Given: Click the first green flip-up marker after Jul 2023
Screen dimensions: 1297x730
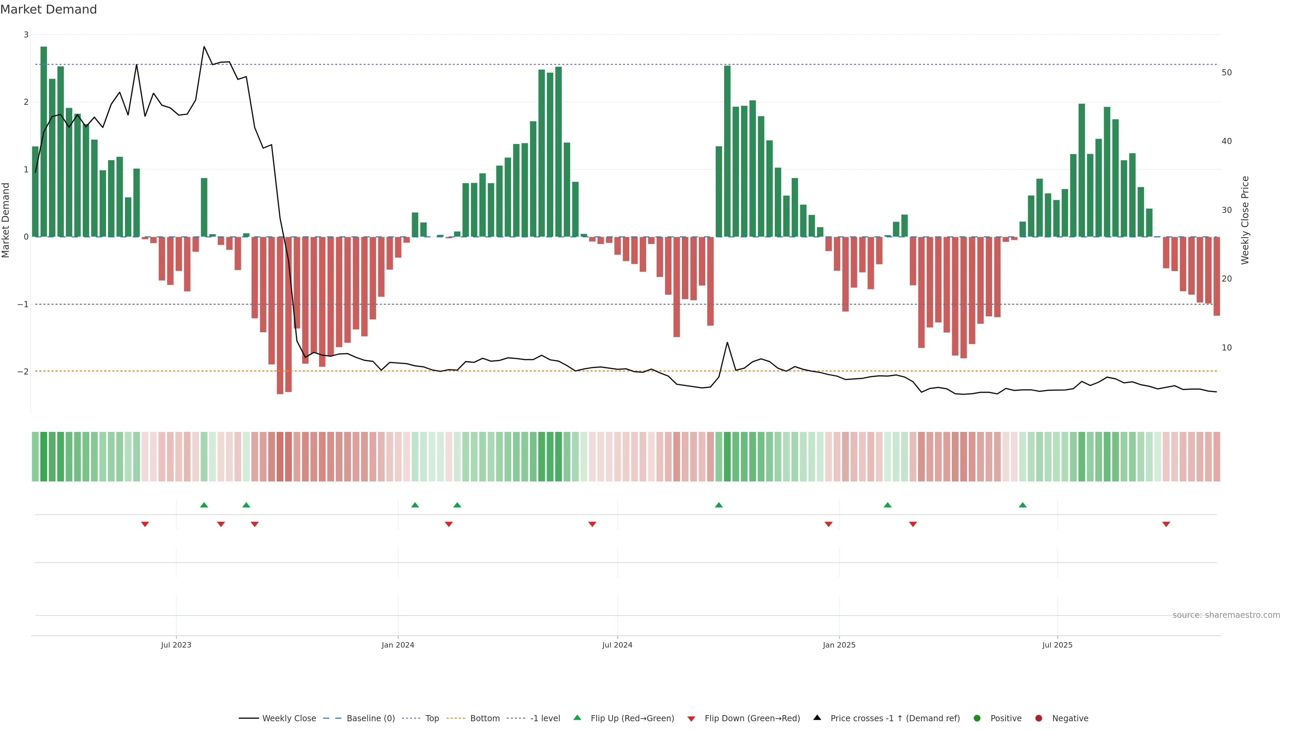Looking at the screenshot, I should [x=204, y=505].
